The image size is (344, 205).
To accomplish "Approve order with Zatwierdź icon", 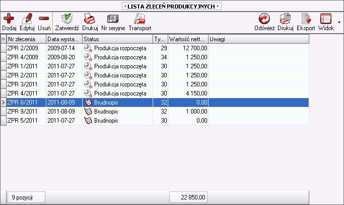I will pos(67,19).
